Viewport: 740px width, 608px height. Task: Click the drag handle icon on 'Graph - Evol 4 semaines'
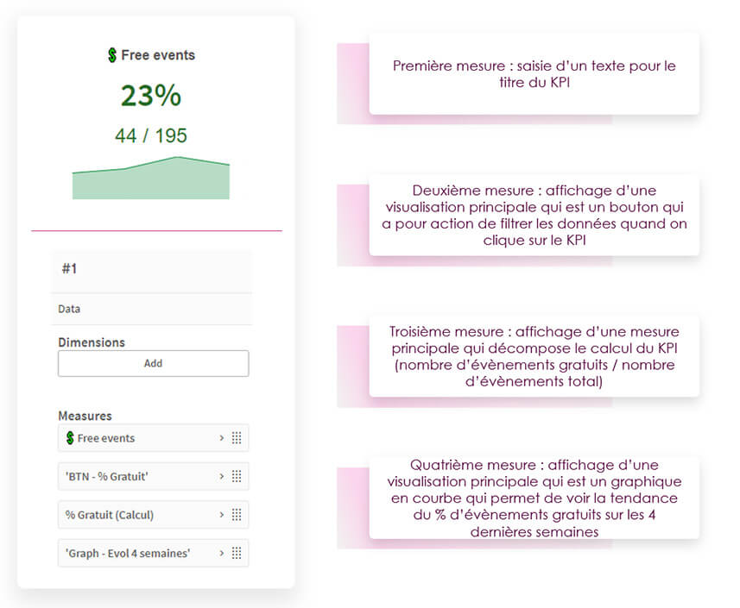237,553
